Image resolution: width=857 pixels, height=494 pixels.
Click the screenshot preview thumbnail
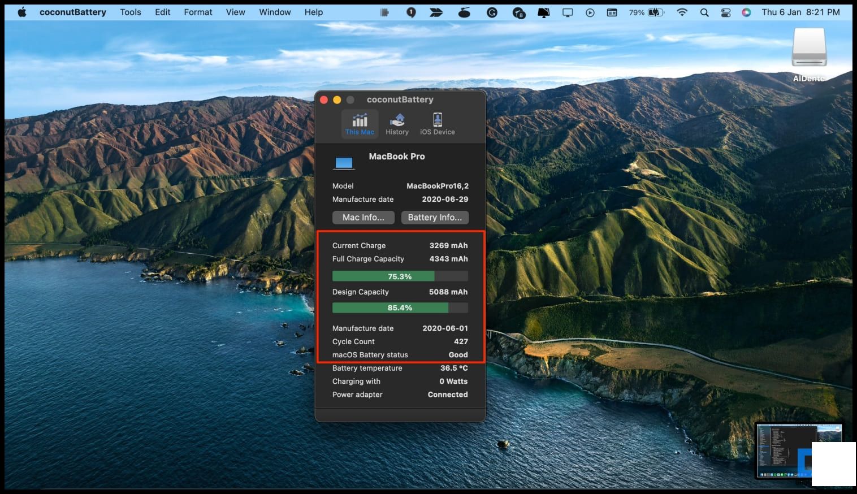click(799, 451)
